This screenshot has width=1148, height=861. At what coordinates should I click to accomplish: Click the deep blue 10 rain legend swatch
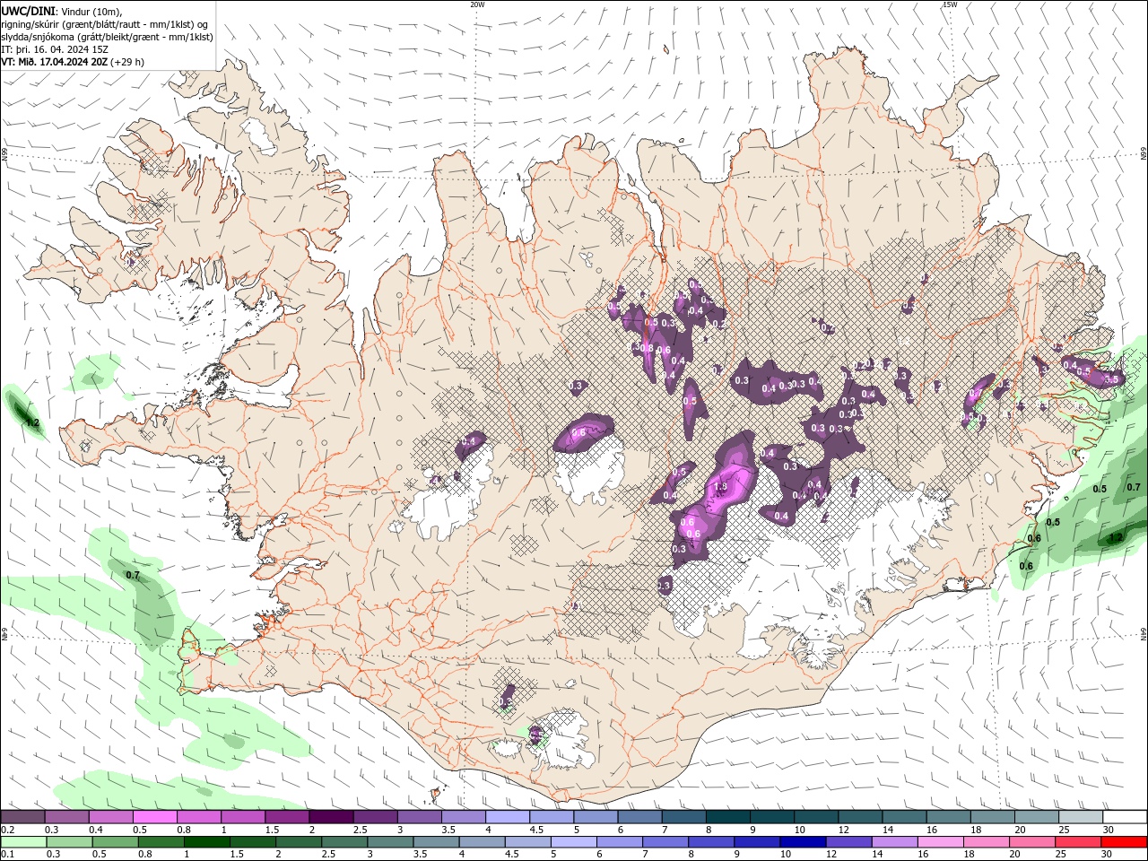pyautogui.click(x=802, y=842)
